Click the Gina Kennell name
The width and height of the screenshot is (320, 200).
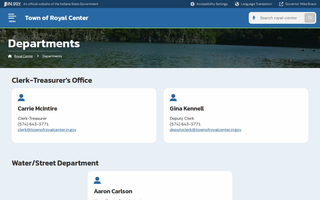[187, 108]
